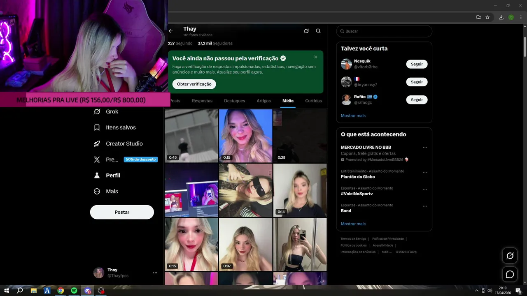Viewport: 527px width, 296px height.
Task: Expand the footer Mais ··· menu
Action: (387, 252)
